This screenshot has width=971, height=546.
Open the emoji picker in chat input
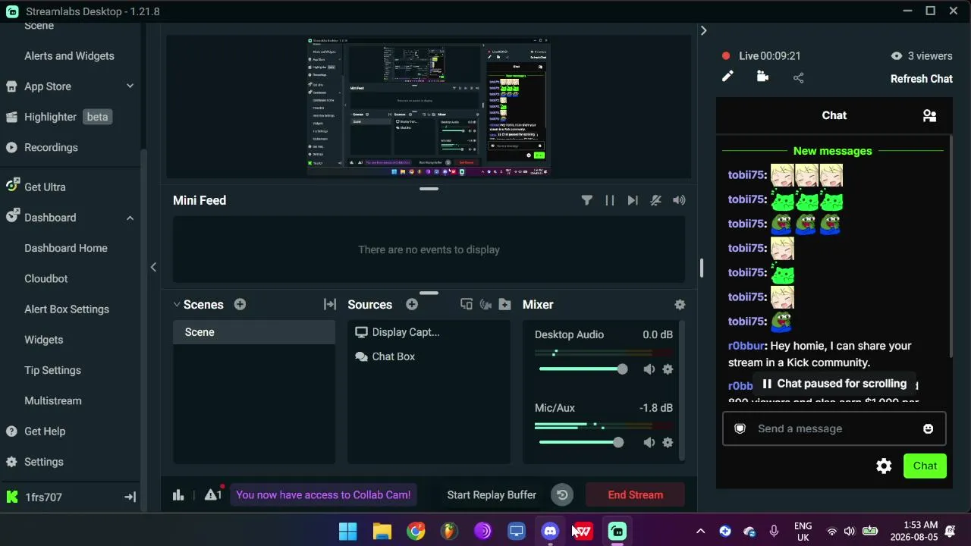coord(928,428)
